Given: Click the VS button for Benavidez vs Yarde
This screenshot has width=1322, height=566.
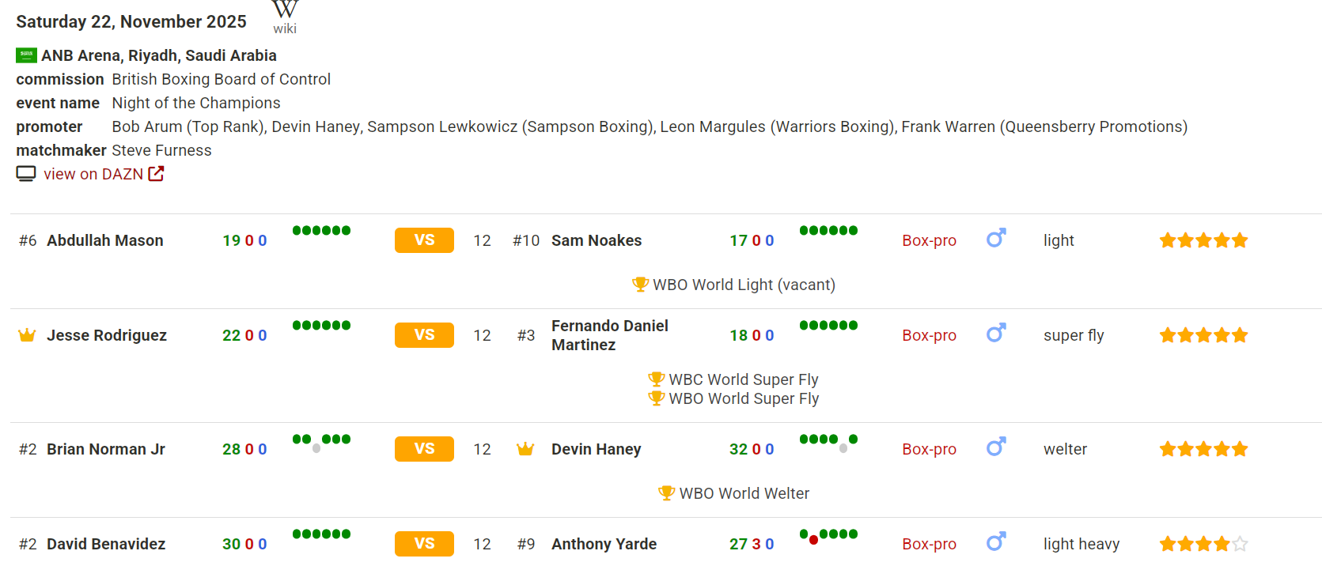Looking at the screenshot, I should pos(424,544).
